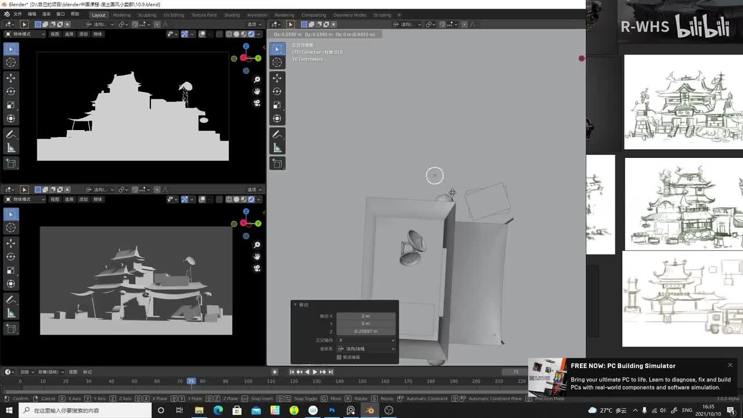Viewport: 743px width, 418px height.
Task: Open 视图 menu in top-left viewport header
Action: (55, 34)
